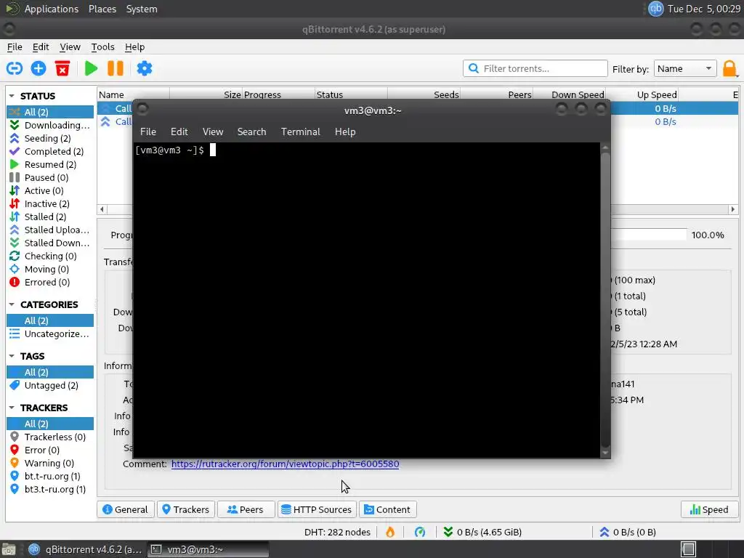744x558 pixels.
Task: Select Stalled Uploading status filter
Action: [x=50, y=230]
